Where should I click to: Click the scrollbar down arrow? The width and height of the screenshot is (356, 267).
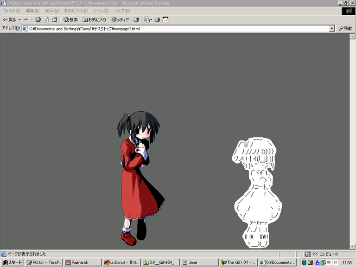(x=352, y=247)
